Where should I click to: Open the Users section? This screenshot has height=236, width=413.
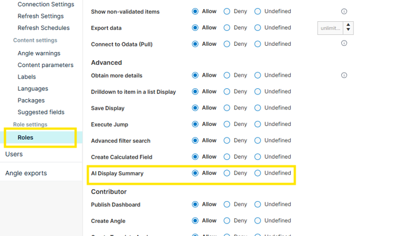tap(14, 154)
